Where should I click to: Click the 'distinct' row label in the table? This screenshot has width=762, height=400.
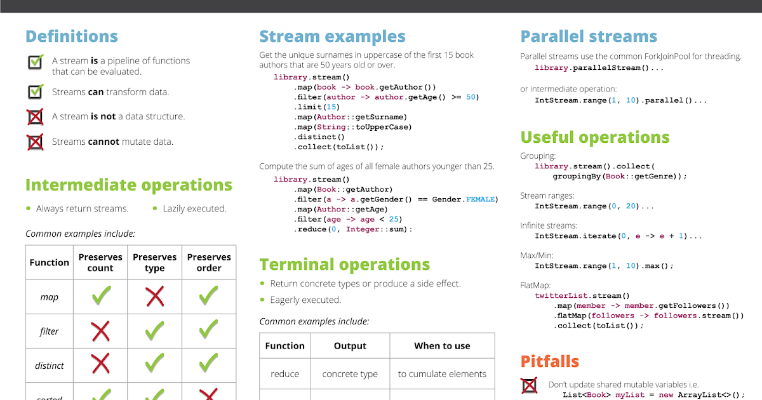click(50, 366)
